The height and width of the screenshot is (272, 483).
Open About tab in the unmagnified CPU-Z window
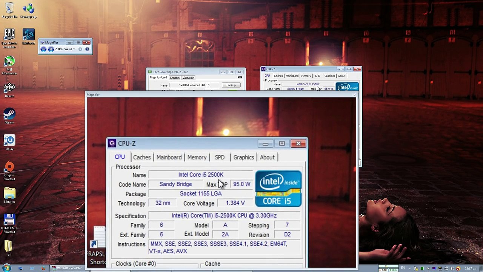click(341, 76)
